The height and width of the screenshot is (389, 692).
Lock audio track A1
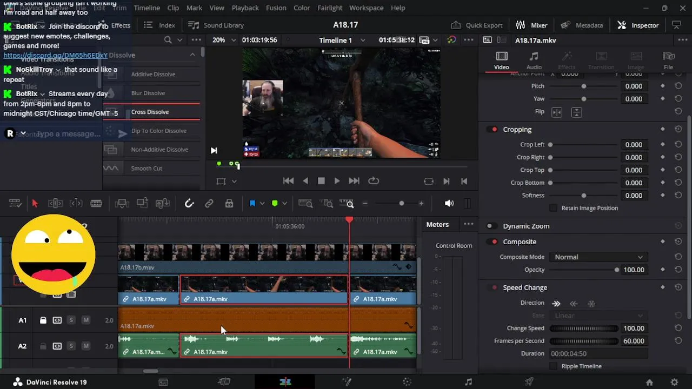point(43,320)
